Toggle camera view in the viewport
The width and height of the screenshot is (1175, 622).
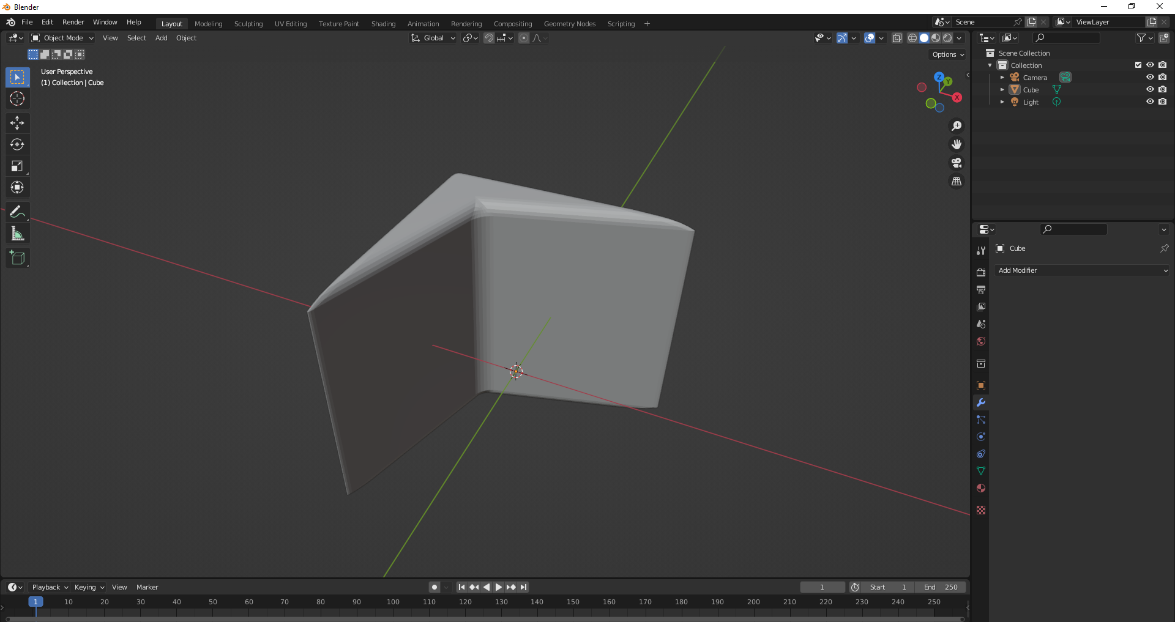coord(956,163)
